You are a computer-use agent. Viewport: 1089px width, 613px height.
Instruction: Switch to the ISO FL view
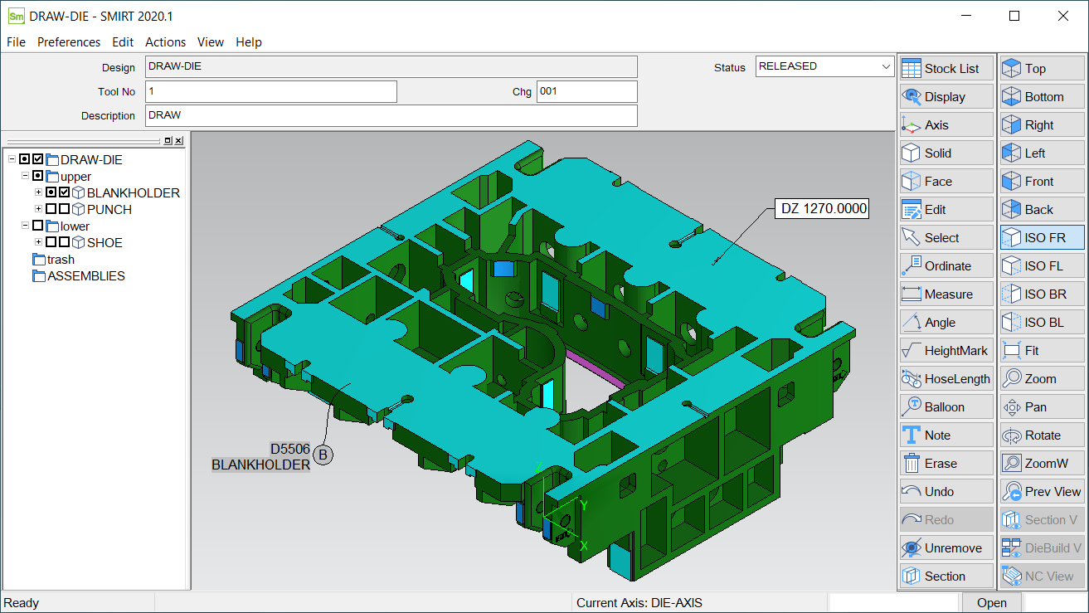coord(1043,266)
